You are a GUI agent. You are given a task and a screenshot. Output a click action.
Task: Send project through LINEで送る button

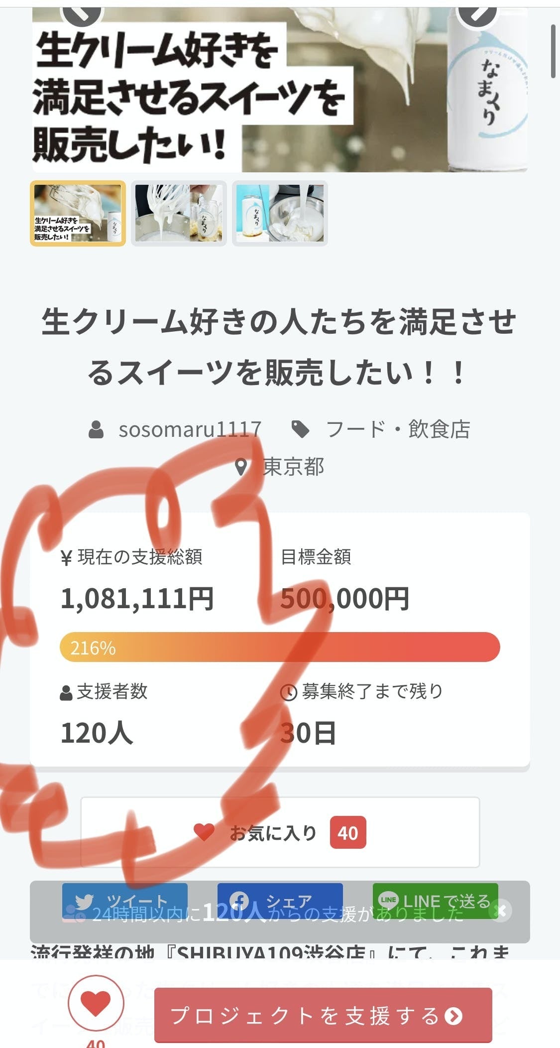tap(435, 901)
